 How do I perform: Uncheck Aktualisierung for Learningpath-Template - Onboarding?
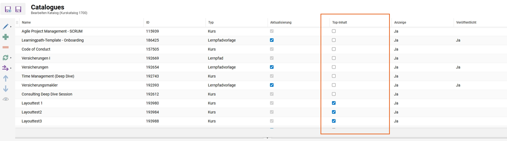[x=272, y=40]
